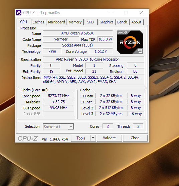Screen dimensions: 179x186
Task: Click the Revision value B0
Action: 136,71
